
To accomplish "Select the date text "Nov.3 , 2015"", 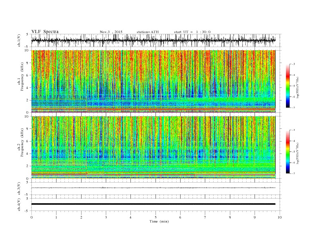I will click(x=111, y=32).
